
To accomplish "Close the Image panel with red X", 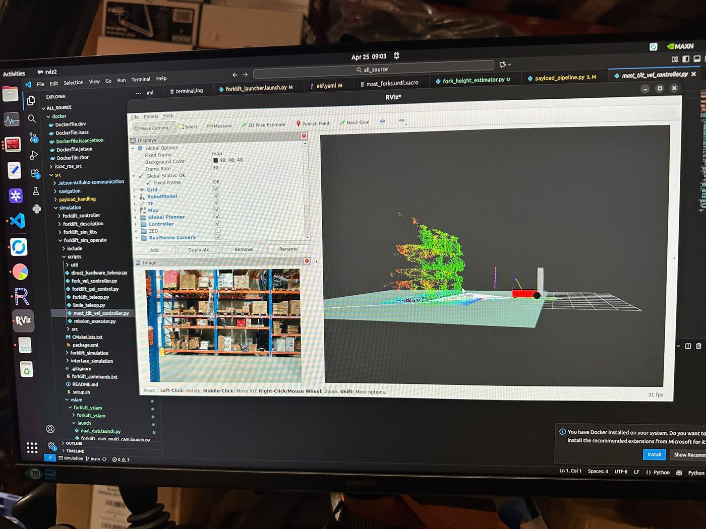I will (307, 260).
